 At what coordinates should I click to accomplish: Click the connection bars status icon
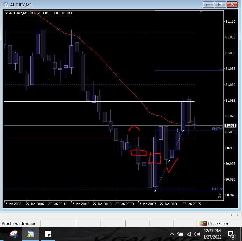click(x=203, y=223)
